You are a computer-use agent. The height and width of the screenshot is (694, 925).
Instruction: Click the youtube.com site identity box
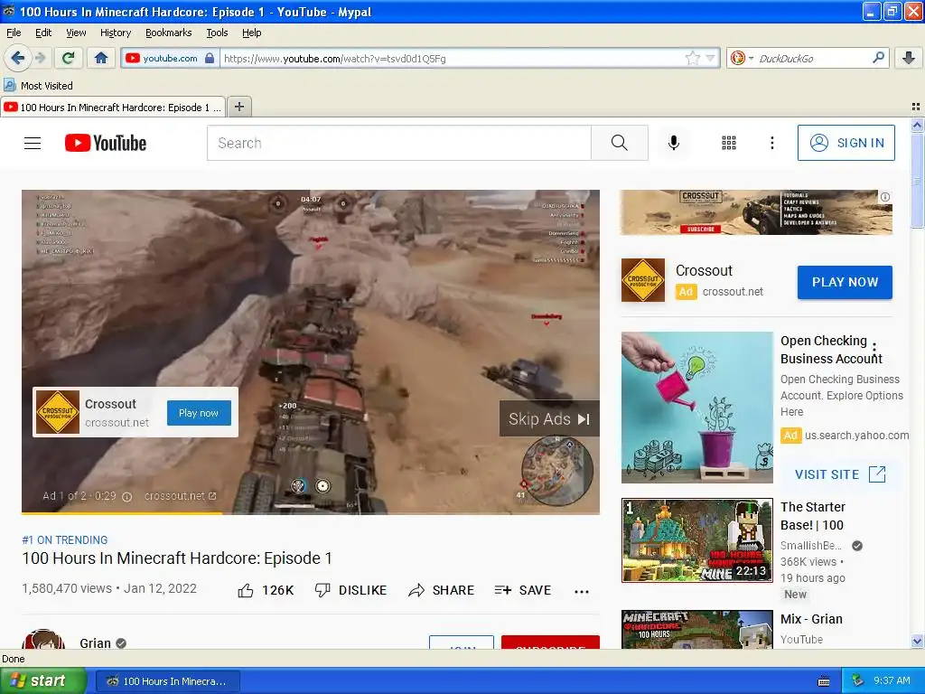(170, 58)
